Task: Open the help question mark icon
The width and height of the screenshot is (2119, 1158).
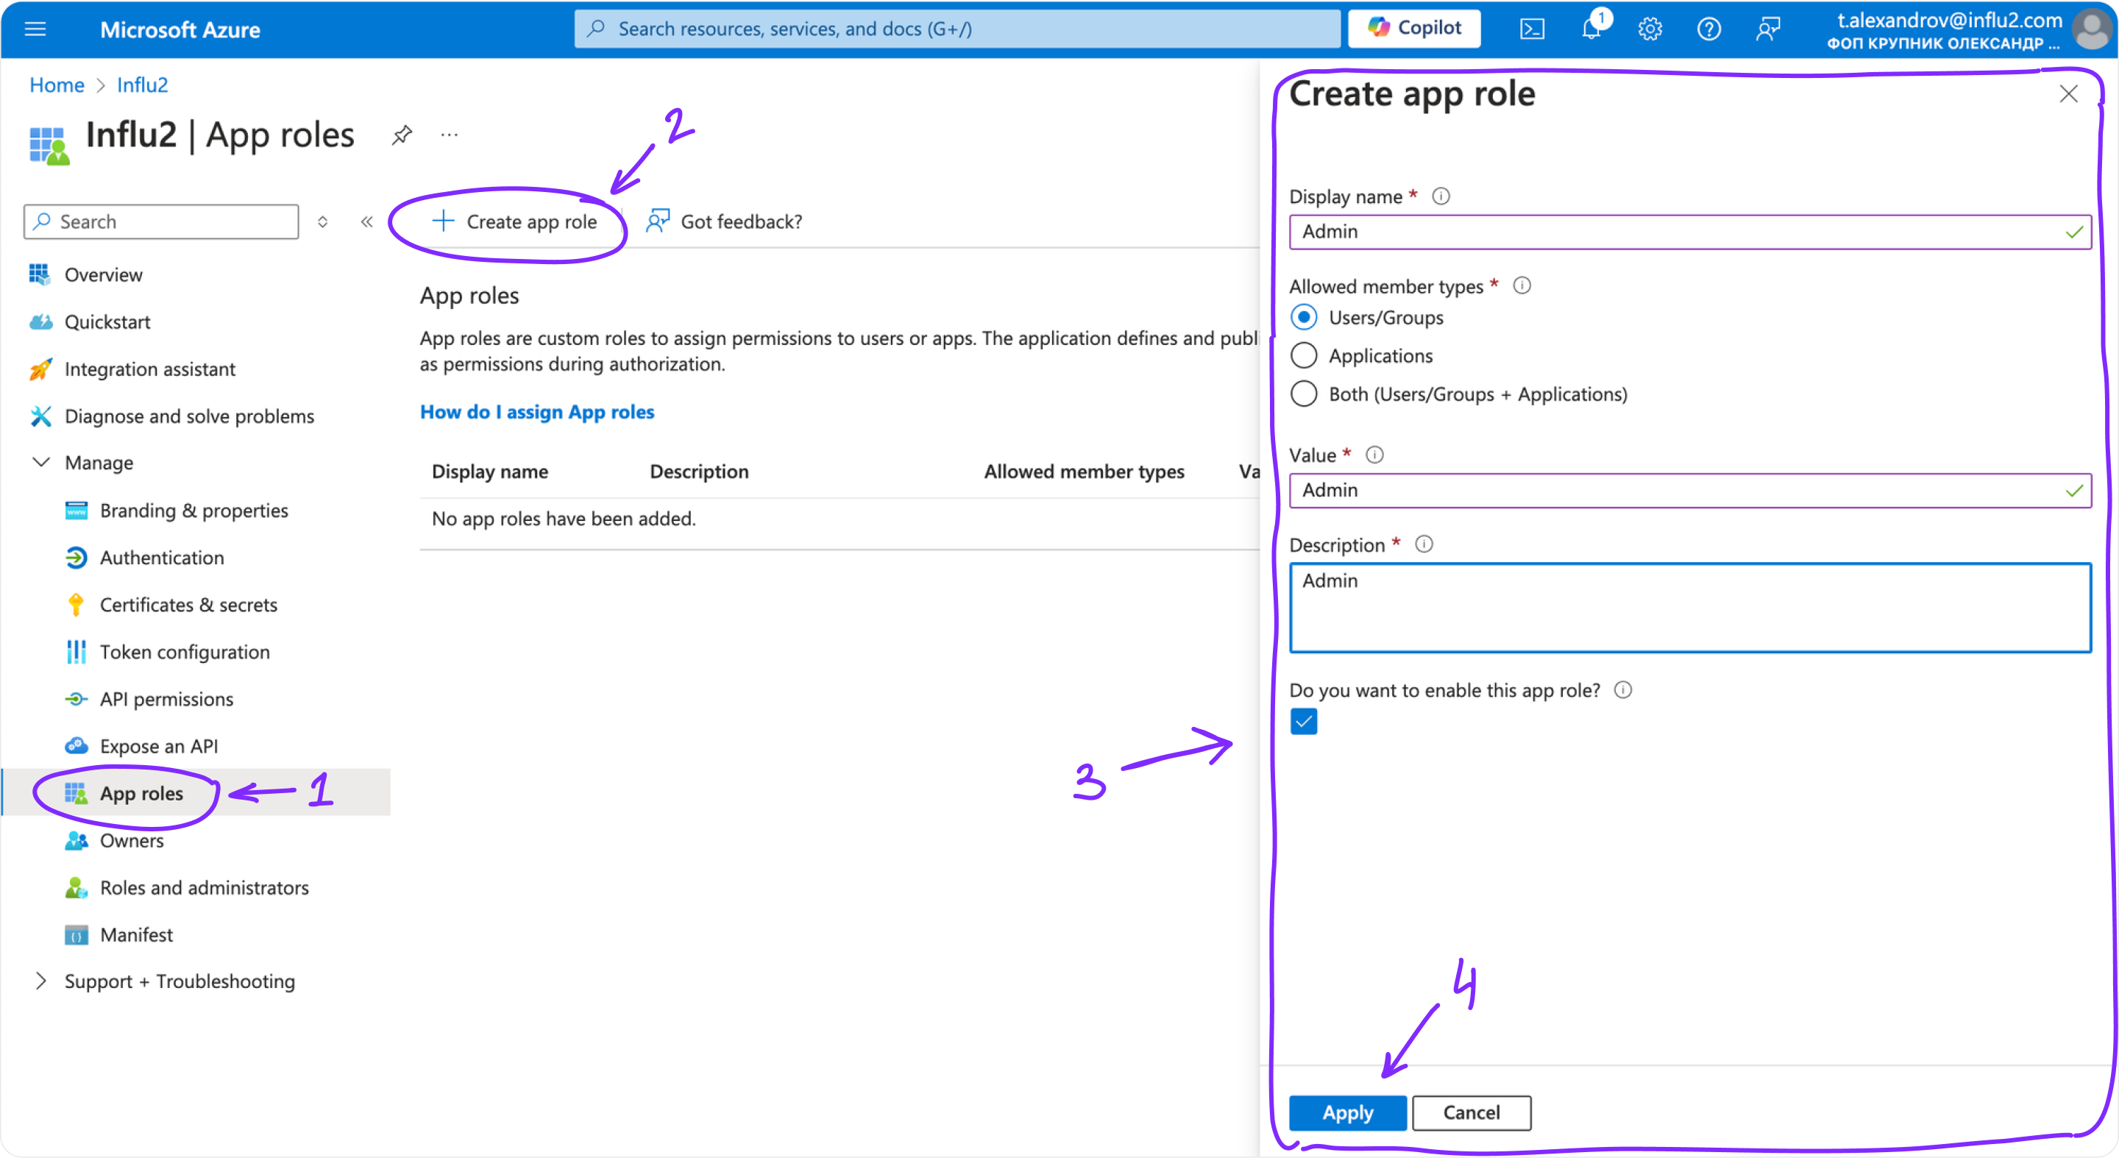Action: 1708,29
